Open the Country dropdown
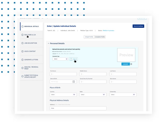The image size is (163, 126). point(63,95)
